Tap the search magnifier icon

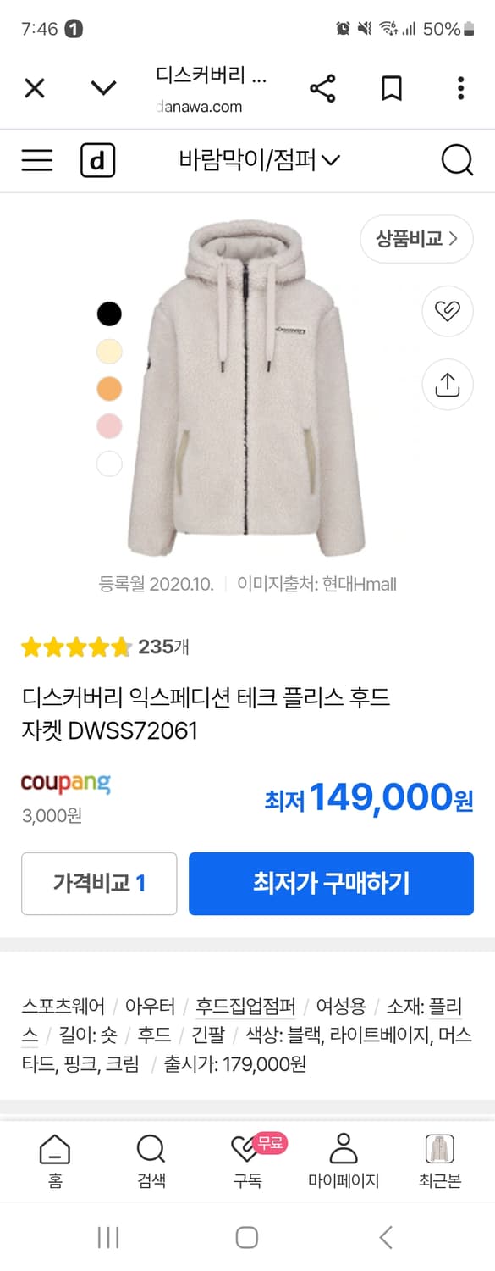point(458,160)
